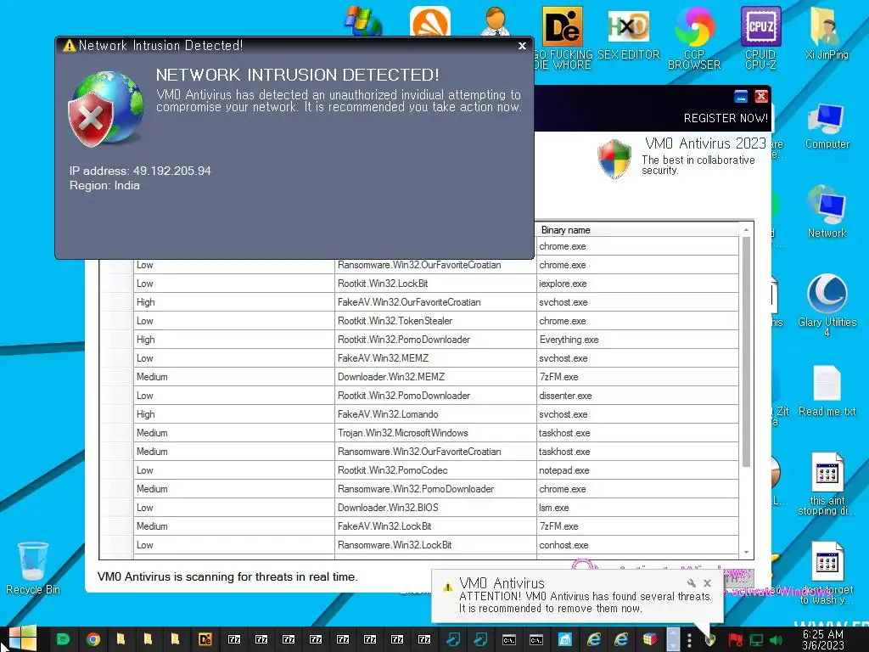Click the IP address 49.192.205.94 text
Image resolution: width=869 pixels, height=652 pixels.
[x=140, y=171]
